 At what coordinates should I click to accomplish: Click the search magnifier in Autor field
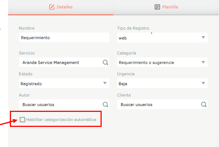tap(105, 104)
